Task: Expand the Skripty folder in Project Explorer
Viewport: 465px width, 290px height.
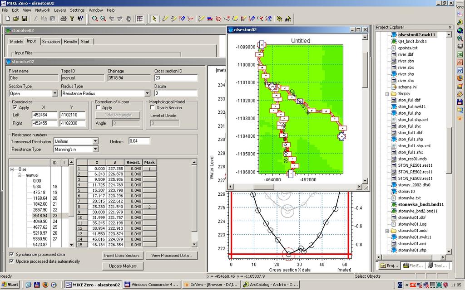Action: (x=387, y=94)
